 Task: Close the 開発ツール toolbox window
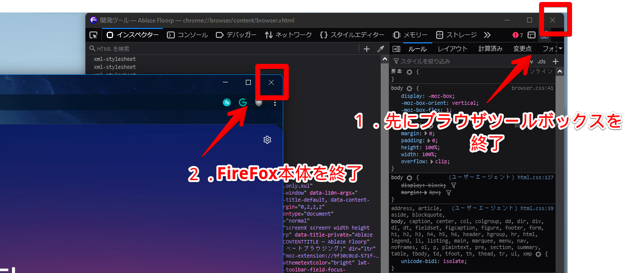point(553,20)
